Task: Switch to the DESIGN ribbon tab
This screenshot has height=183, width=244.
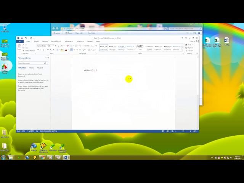Action: click(x=45, y=42)
